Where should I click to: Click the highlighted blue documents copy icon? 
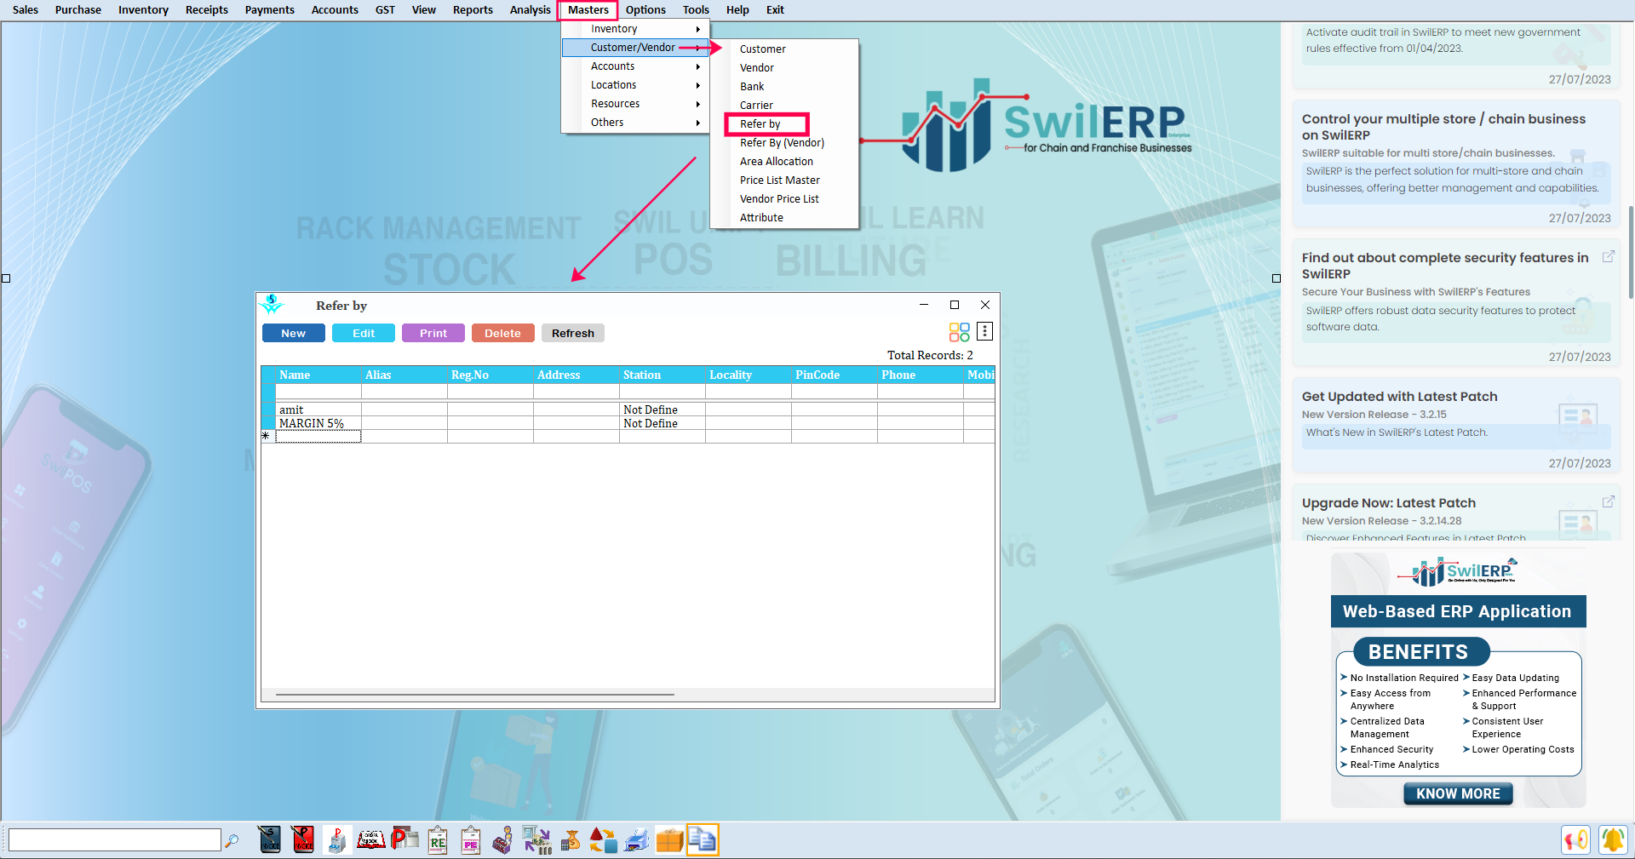click(x=703, y=840)
